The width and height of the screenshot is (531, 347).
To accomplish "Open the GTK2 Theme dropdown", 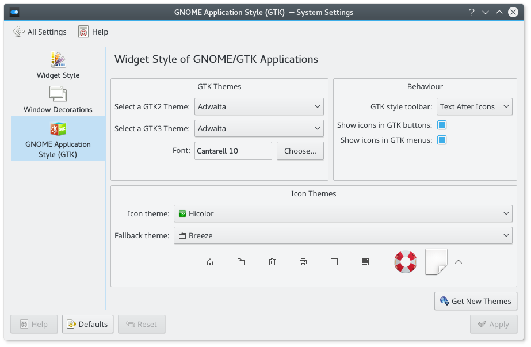I will [x=259, y=106].
